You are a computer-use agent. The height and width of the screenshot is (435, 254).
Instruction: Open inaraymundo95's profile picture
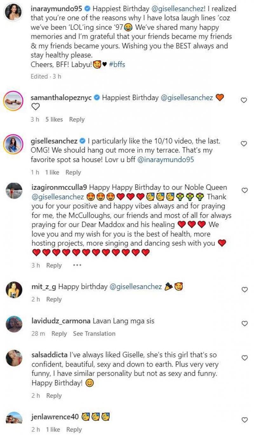pyautogui.click(x=14, y=12)
